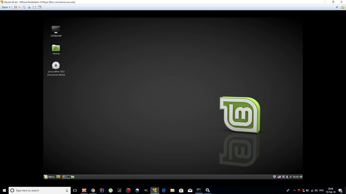Open Microsoft Edge from Windows taskbar
This screenshot has height=194, width=346.
164,190
